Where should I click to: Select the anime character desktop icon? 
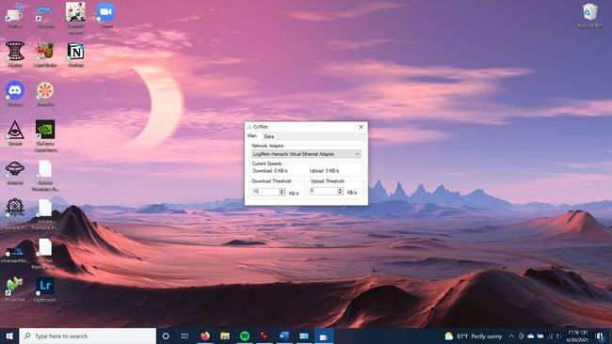[75, 18]
